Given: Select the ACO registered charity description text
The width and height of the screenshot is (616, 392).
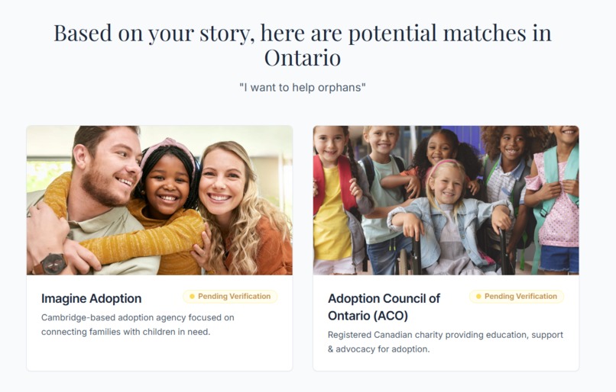Looking at the screenshot, I should click(446, 342).
